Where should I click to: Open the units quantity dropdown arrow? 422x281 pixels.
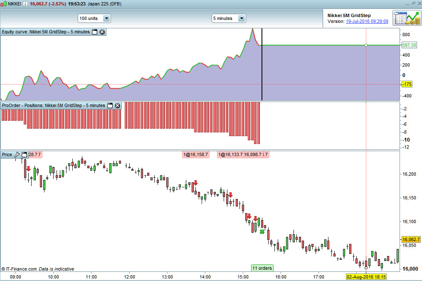coord(106,18)
